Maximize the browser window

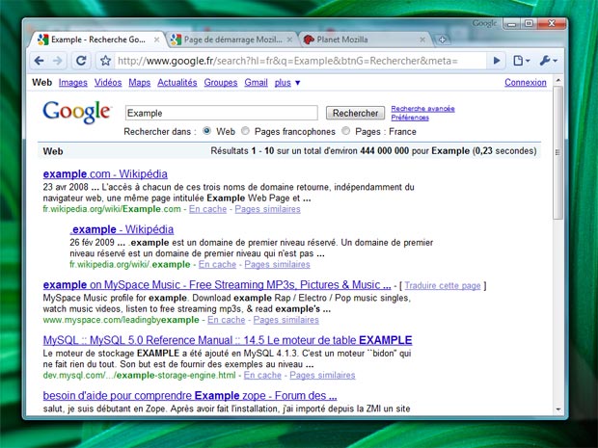click(x=529, y=24)
